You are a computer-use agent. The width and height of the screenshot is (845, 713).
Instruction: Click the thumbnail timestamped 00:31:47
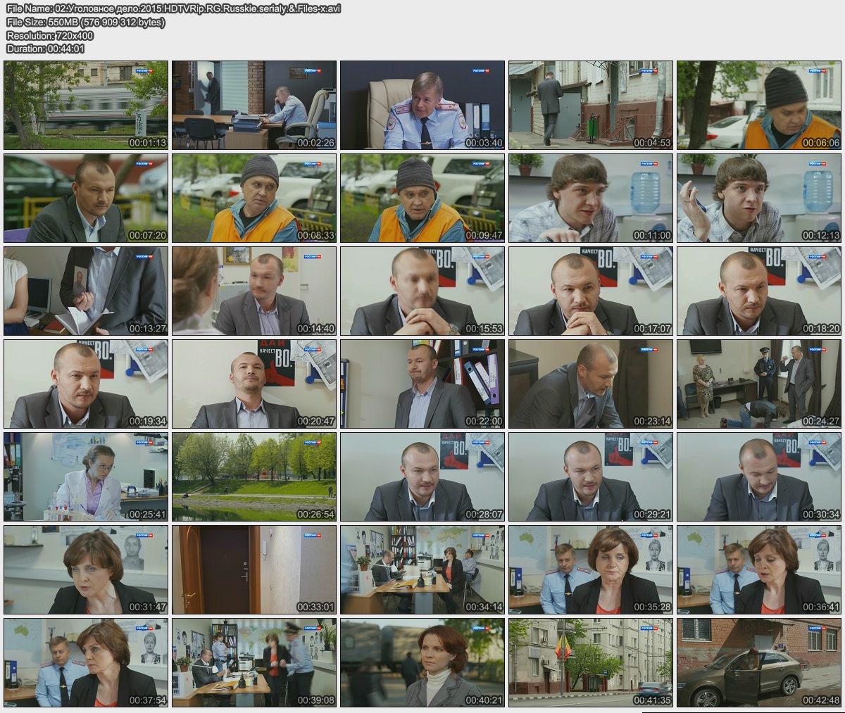click(86, 569)
